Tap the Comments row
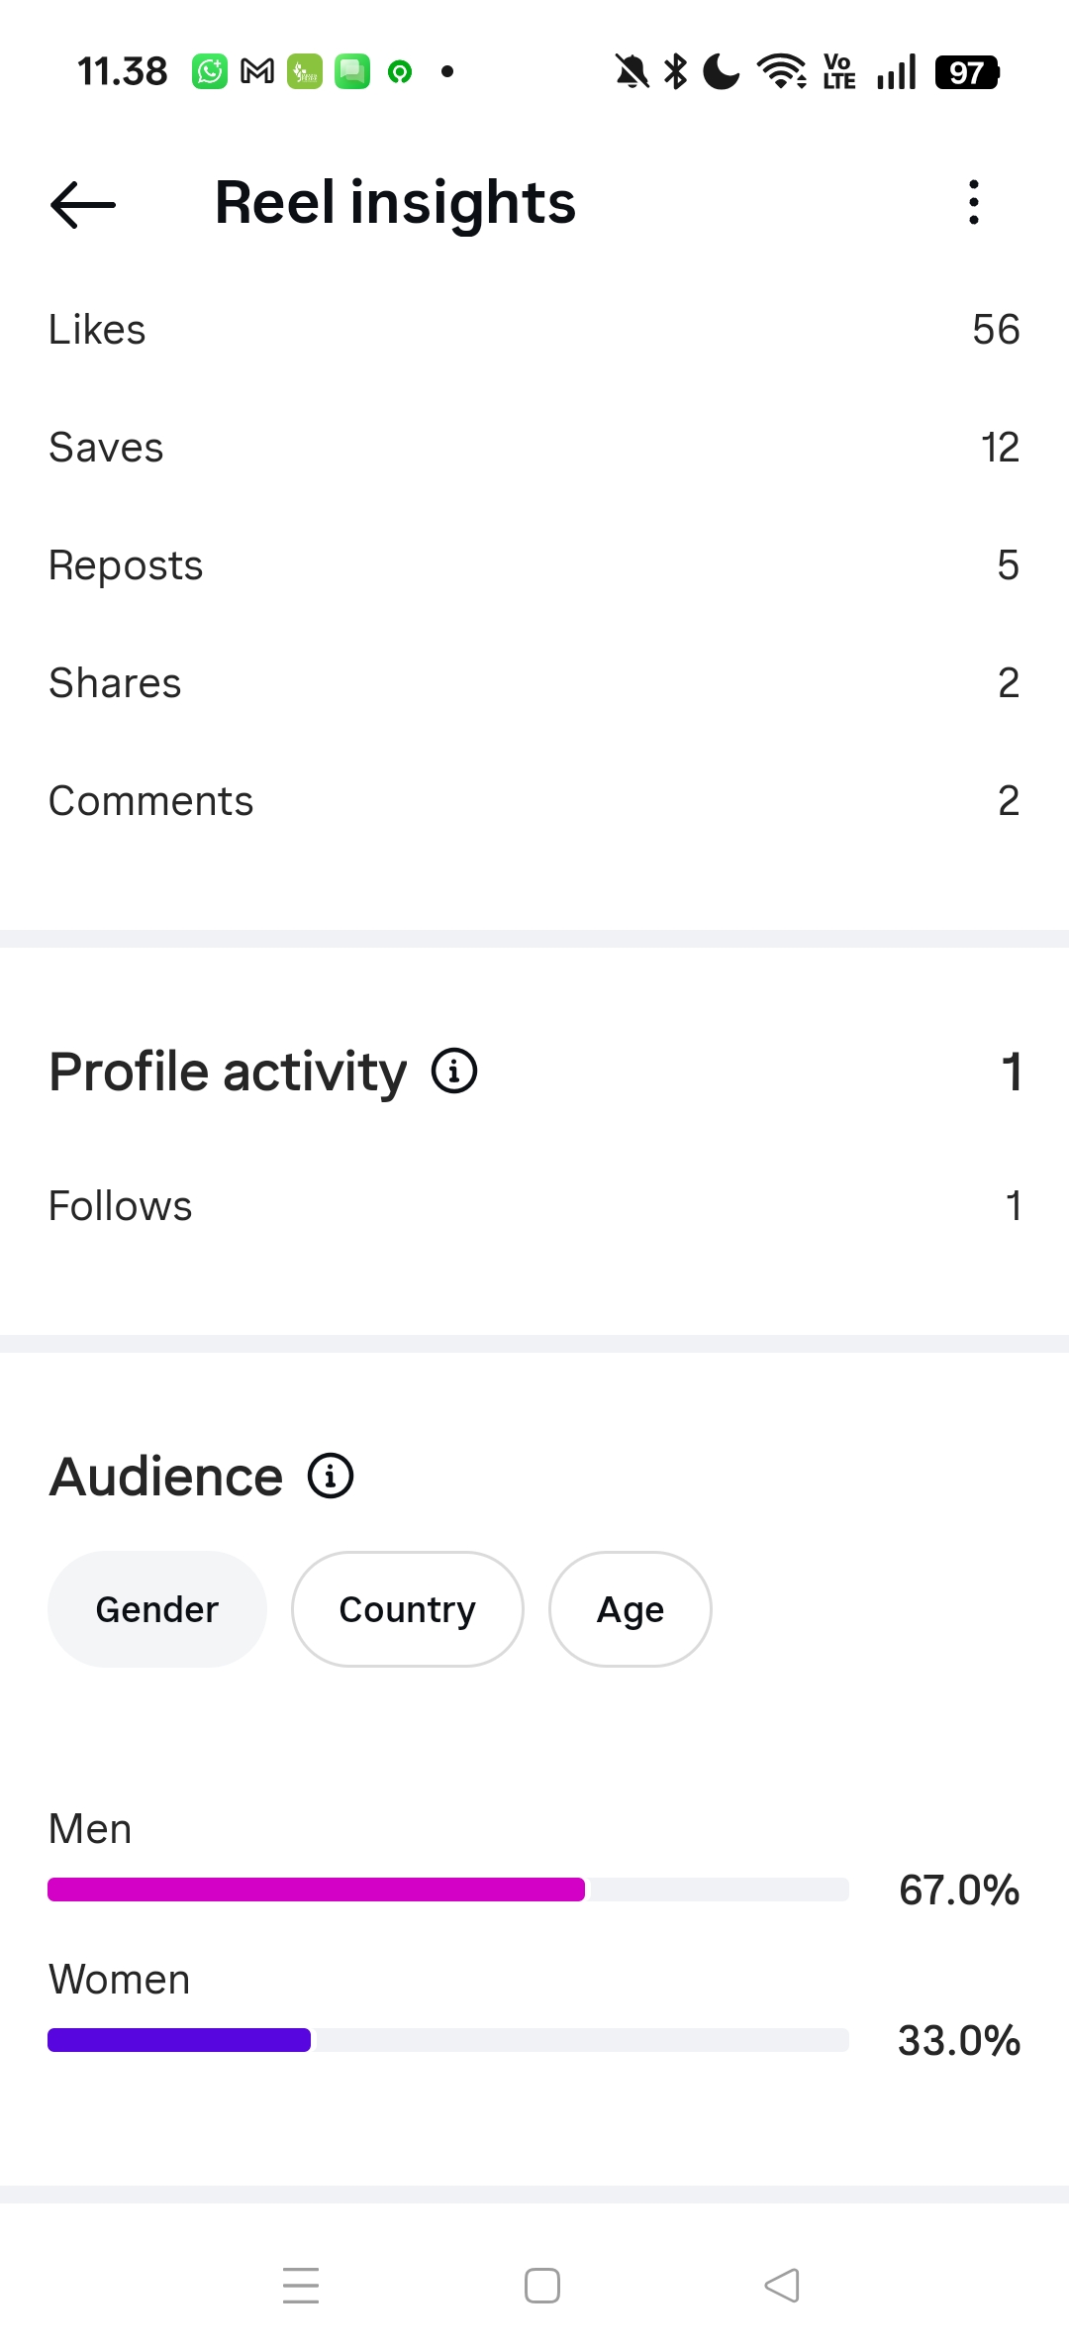Image resolution: width=1069 pixels, height=2351 pixels. (x=534, y=801)
